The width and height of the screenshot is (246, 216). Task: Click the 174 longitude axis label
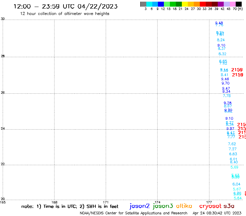pos(157,202)
